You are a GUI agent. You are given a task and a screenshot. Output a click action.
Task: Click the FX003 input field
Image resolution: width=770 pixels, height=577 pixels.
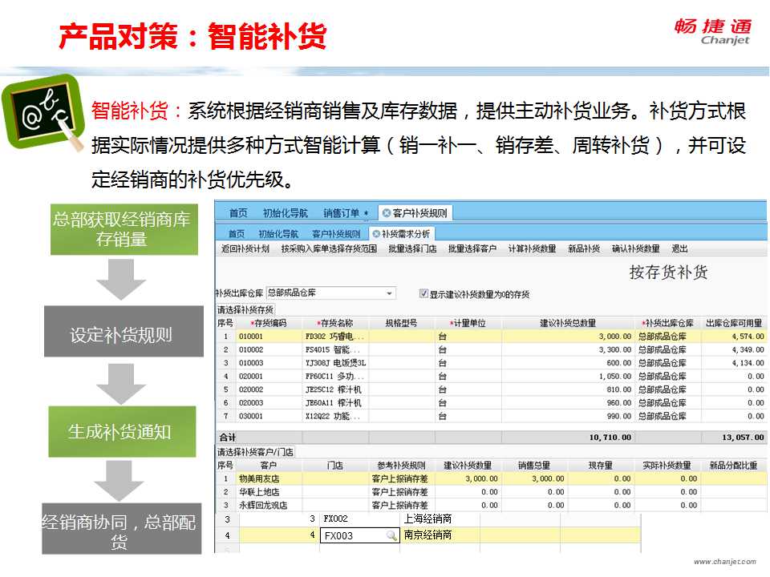[x=353, y=536]
